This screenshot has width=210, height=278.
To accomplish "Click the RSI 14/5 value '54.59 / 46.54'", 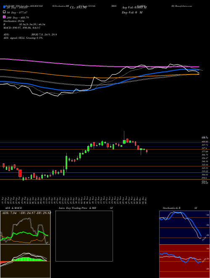I will (x=37, y=24).
